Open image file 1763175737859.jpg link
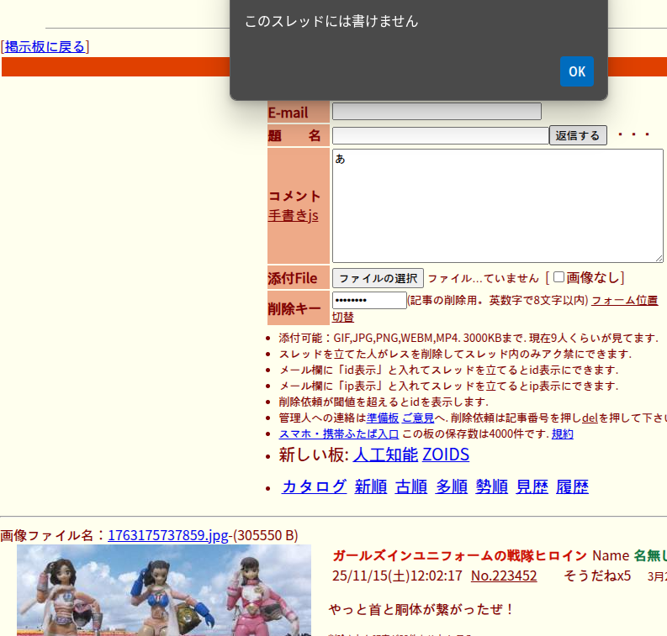 pos(167,535)
